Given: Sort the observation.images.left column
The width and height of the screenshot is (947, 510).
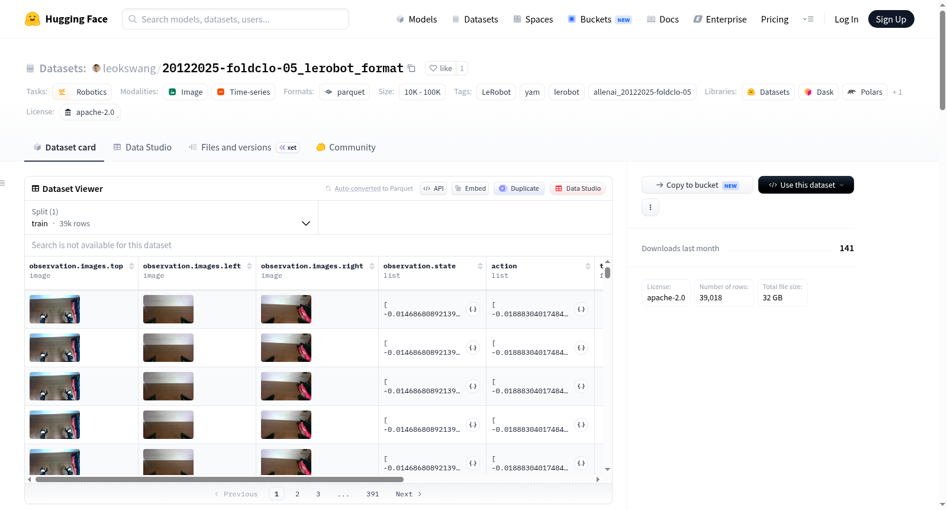Looking at the screenshot, I should point(249,266).
